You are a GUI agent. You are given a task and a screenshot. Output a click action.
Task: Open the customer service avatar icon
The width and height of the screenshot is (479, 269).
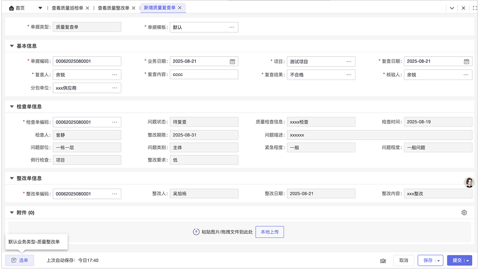pos(470,182)
